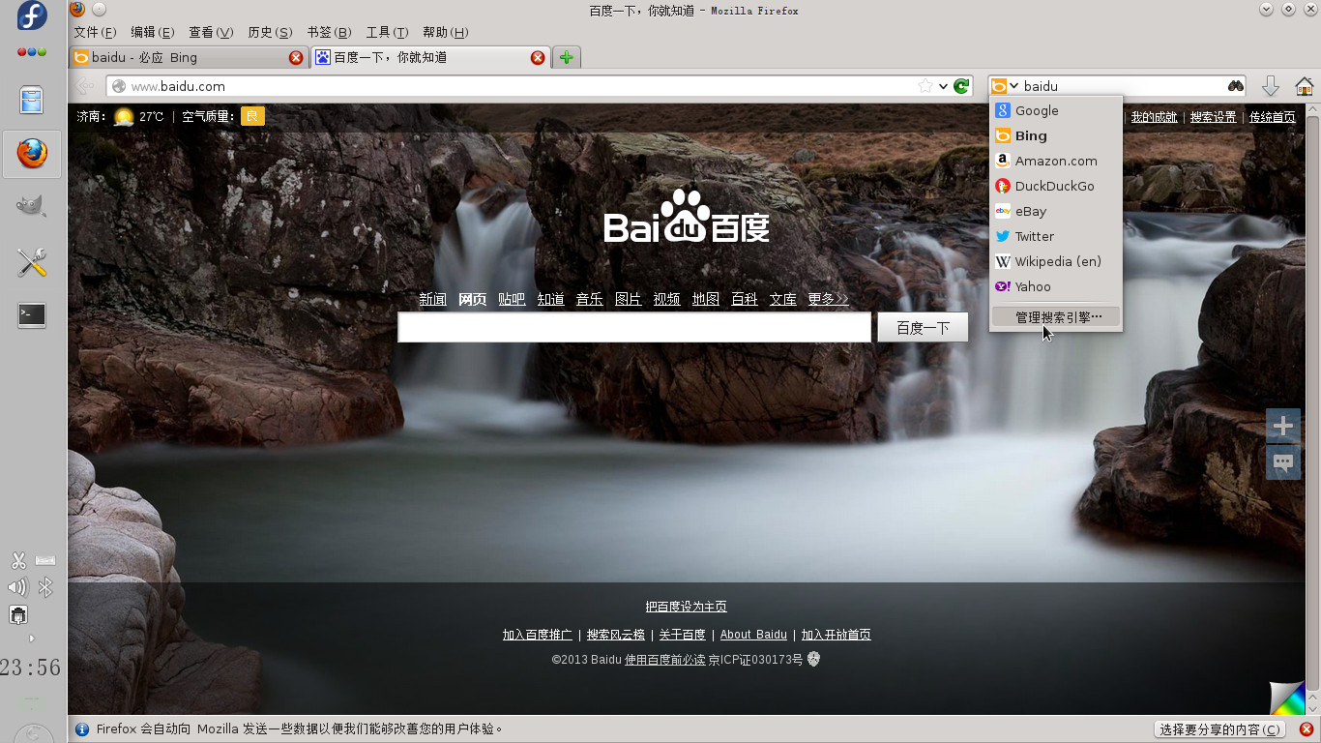This screenshot has width=1321, height=743.
Task: Open a new tab with green plus
Action: (567, 57)
